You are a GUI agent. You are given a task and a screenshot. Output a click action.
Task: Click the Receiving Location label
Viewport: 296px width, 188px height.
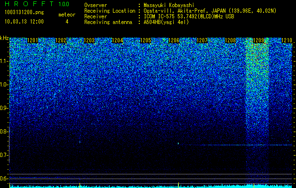tap(110, 11)
